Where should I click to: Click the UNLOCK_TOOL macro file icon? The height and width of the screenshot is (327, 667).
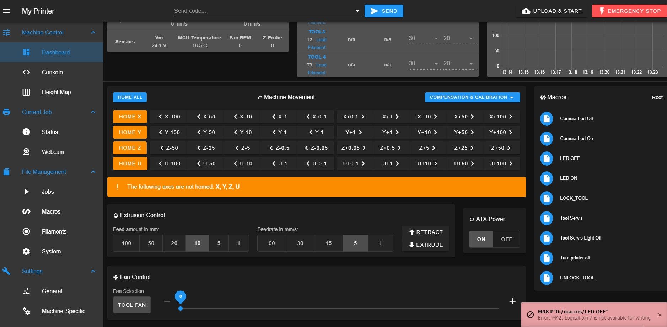click(x=547, y=278)
